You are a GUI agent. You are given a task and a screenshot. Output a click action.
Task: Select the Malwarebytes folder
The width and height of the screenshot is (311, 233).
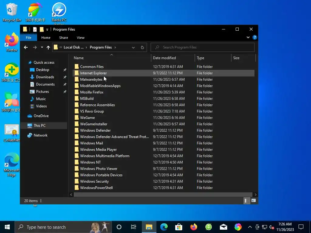point(164,79)
